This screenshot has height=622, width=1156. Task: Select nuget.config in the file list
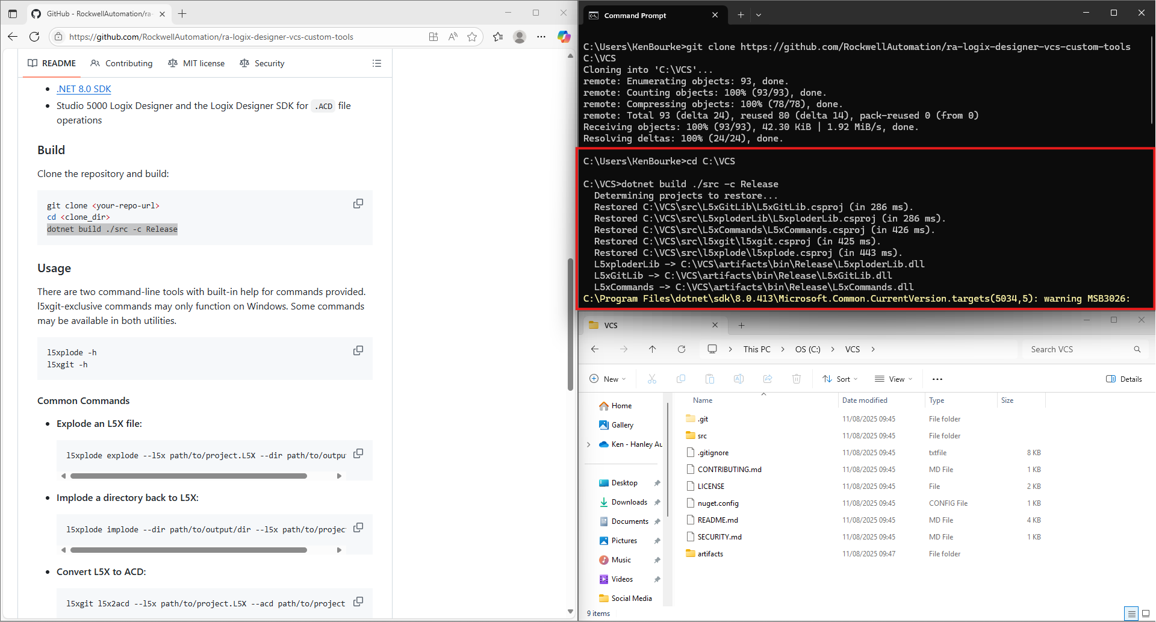718,503
